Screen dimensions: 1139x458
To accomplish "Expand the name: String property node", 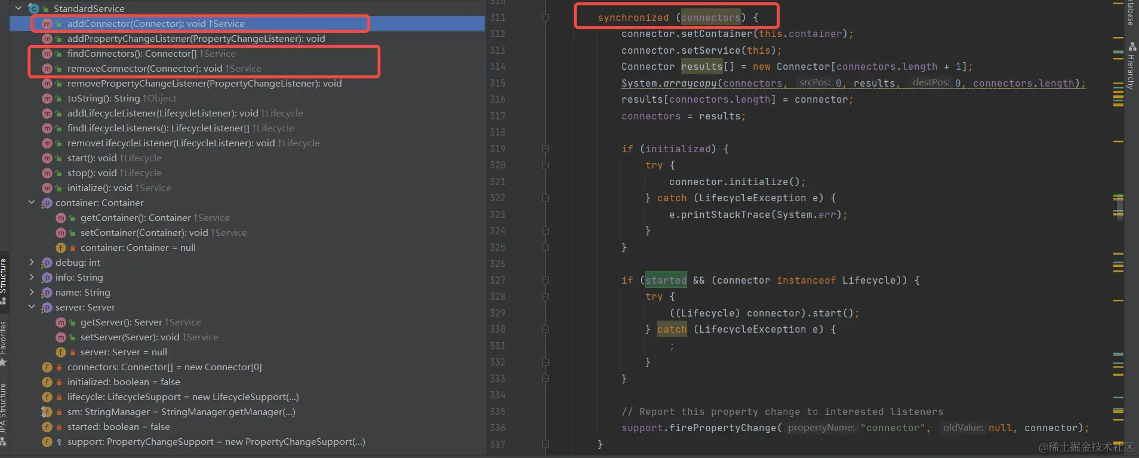I will [32, 292].
